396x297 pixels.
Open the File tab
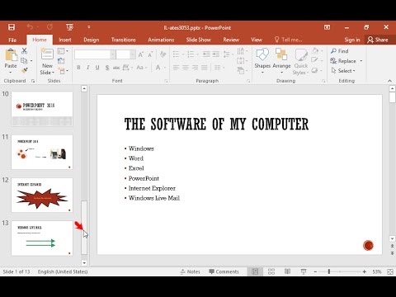[x=12, y=40]
